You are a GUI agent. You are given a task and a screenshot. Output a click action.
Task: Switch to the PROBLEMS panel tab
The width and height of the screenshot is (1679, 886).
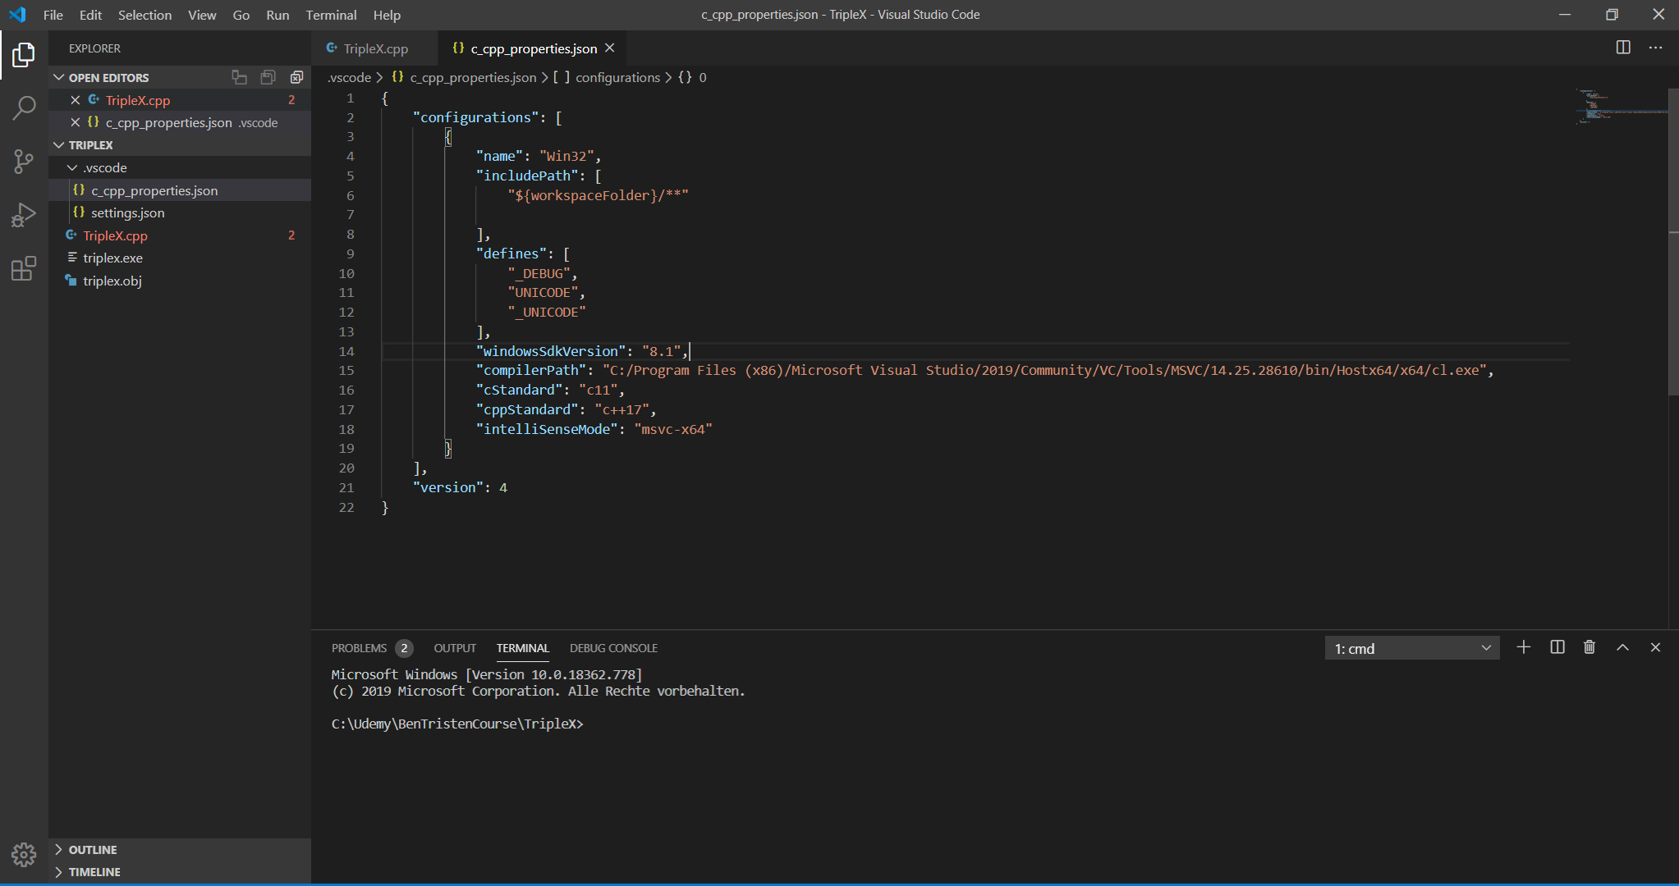359,648
